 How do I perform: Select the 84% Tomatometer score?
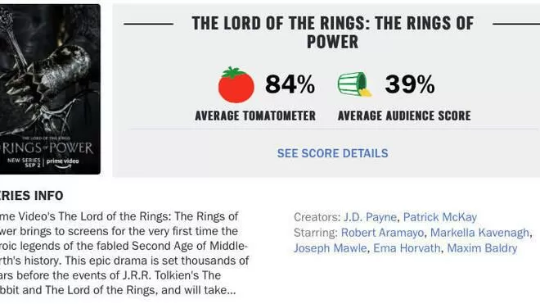pos(290,84)
